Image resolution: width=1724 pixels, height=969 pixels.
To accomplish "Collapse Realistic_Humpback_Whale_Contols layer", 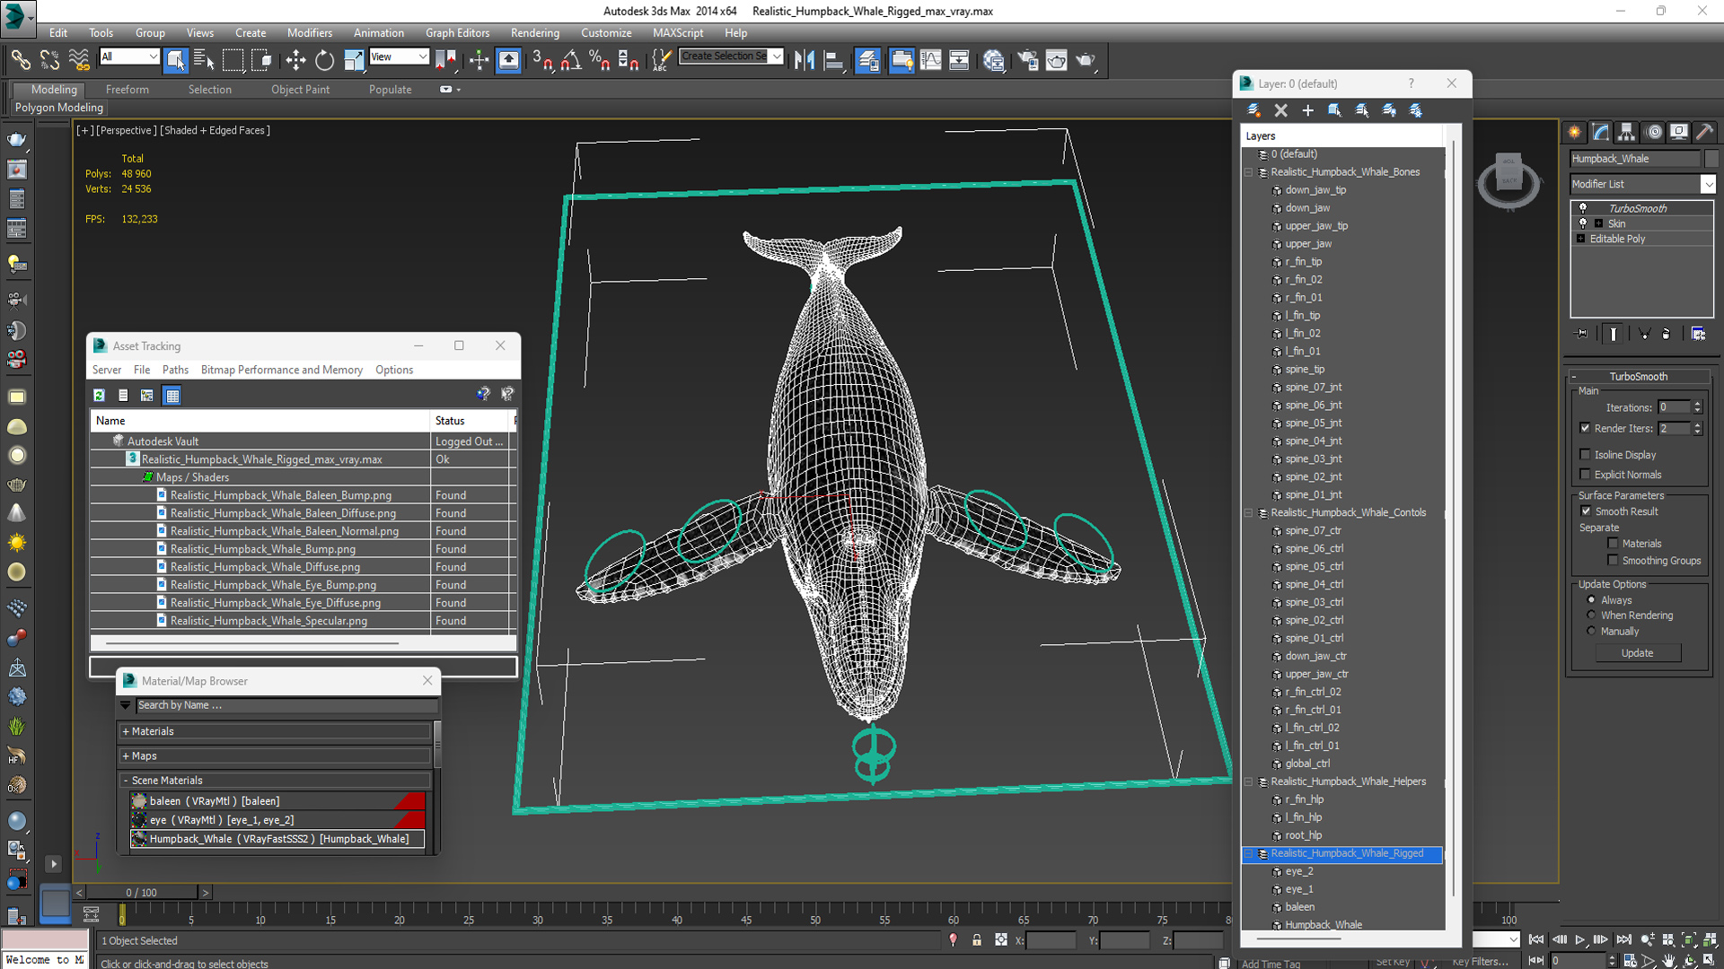I will 1248,513.
